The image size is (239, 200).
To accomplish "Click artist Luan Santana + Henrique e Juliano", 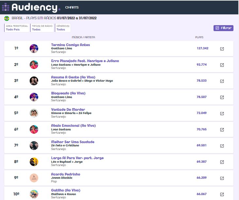I will pyautogui.click(x=76, y=65).
